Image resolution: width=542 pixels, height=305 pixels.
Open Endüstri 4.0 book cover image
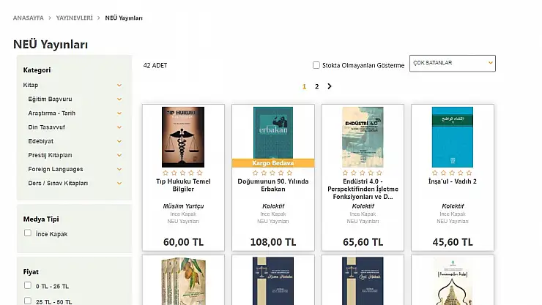(363, 137)
